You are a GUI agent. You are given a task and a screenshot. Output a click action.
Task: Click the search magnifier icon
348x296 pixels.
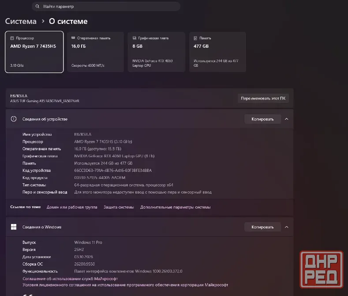[x=37, y=7]
